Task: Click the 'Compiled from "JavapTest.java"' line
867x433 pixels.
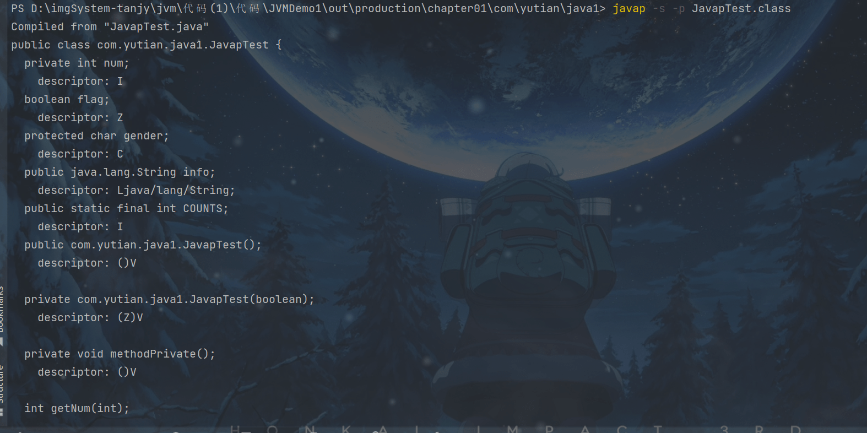Action: click(x=110, y=27)
